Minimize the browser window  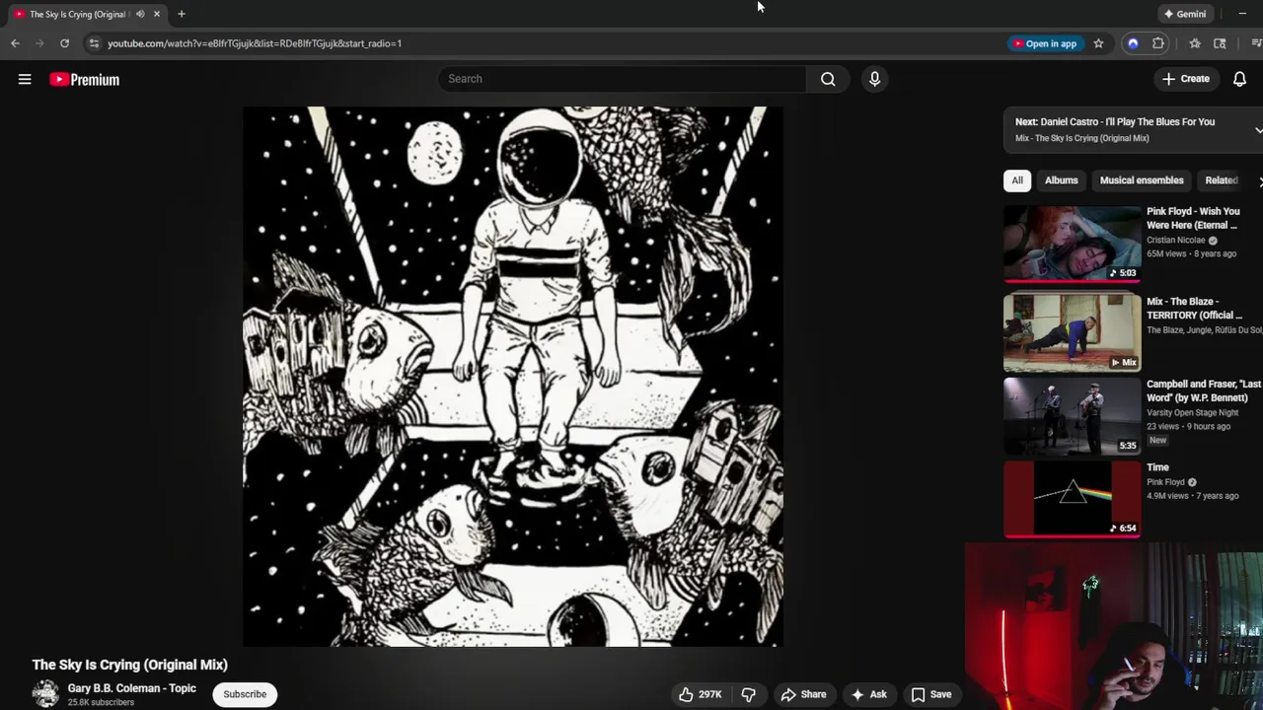coord(1242,14)
